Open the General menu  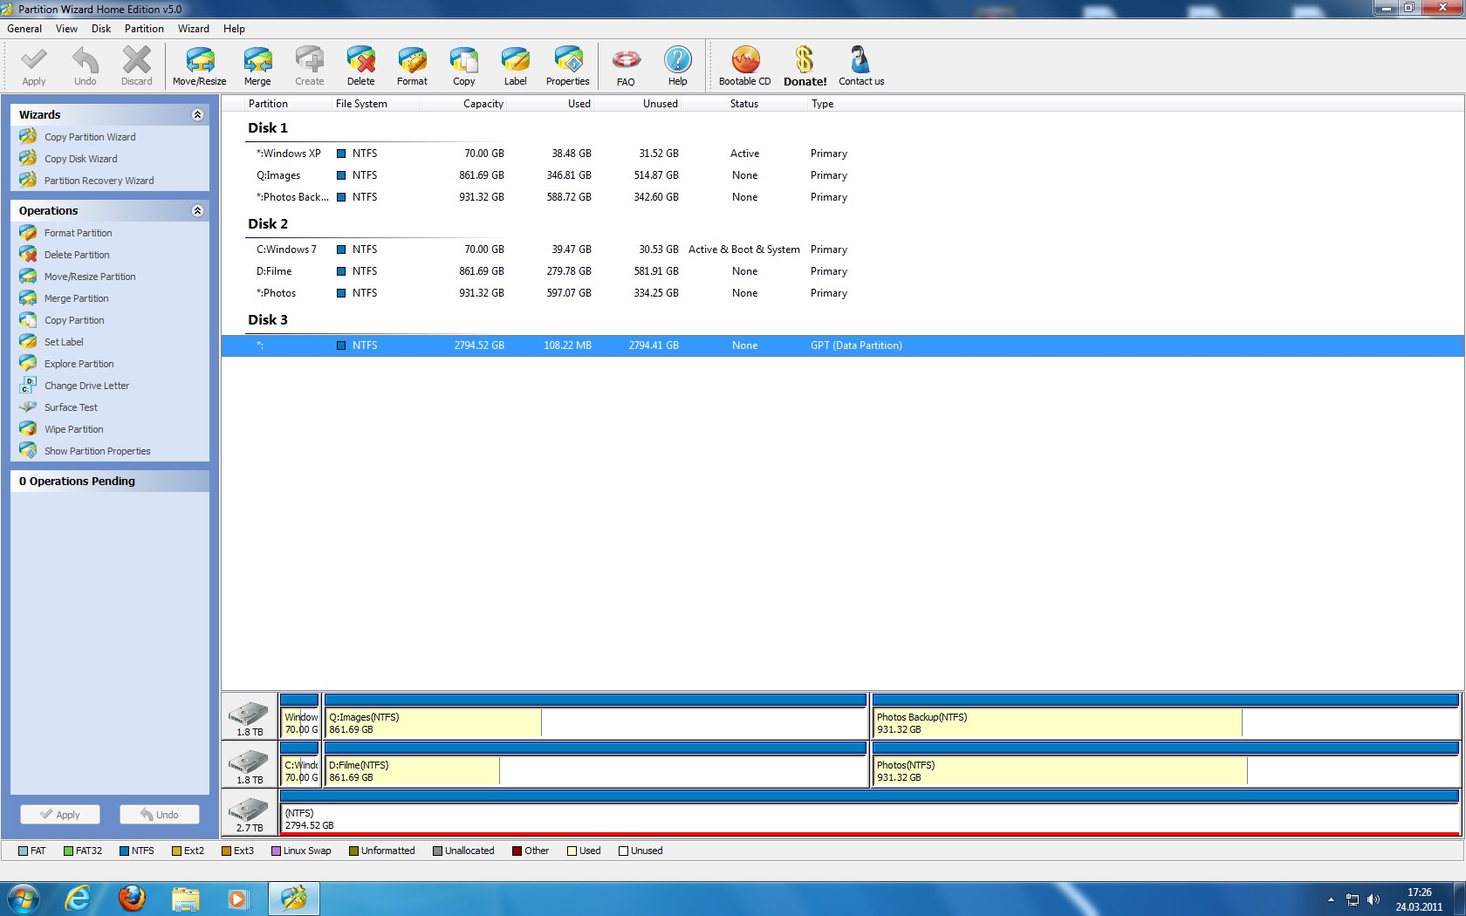tap(24, 29)
